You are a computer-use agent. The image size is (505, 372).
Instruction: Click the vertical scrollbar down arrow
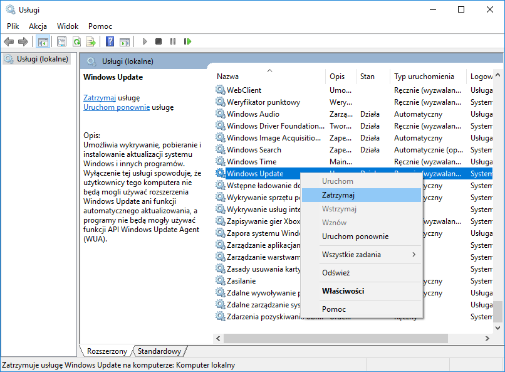(x=498, y=328)
